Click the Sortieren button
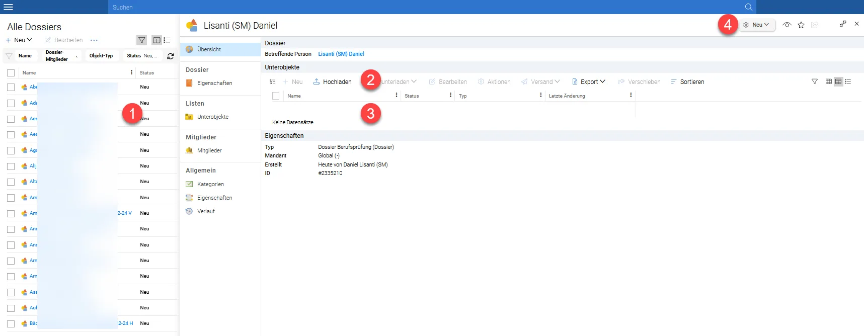Viewport: 864px width, 336px height. pyautogui.click(x=687, y=81)
